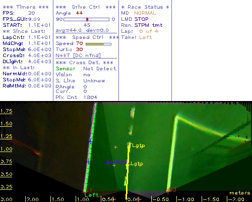Click the lower blue cross on green line
This screenshot has height=202, width=252.
click(x=88, y=162)
